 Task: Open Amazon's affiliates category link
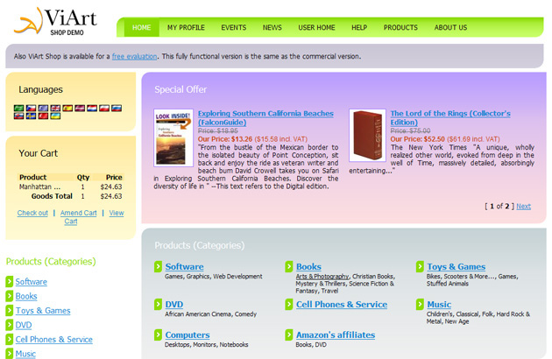click(336, 334)
